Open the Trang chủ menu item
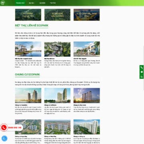The height and width of the screenshot is (144, 144). pos(20,3)
